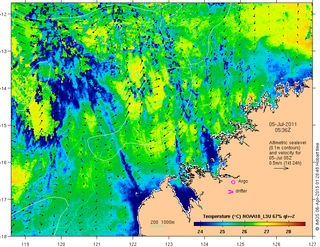Image resolution: width=320 pixels, height=247 pixels.
Task: Click the latitude axis label -13
Action: [x=3, y=51]
